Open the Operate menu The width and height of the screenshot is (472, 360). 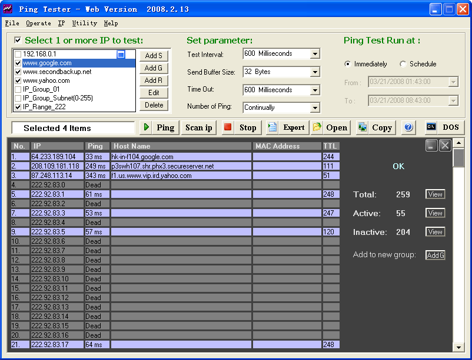38,23
